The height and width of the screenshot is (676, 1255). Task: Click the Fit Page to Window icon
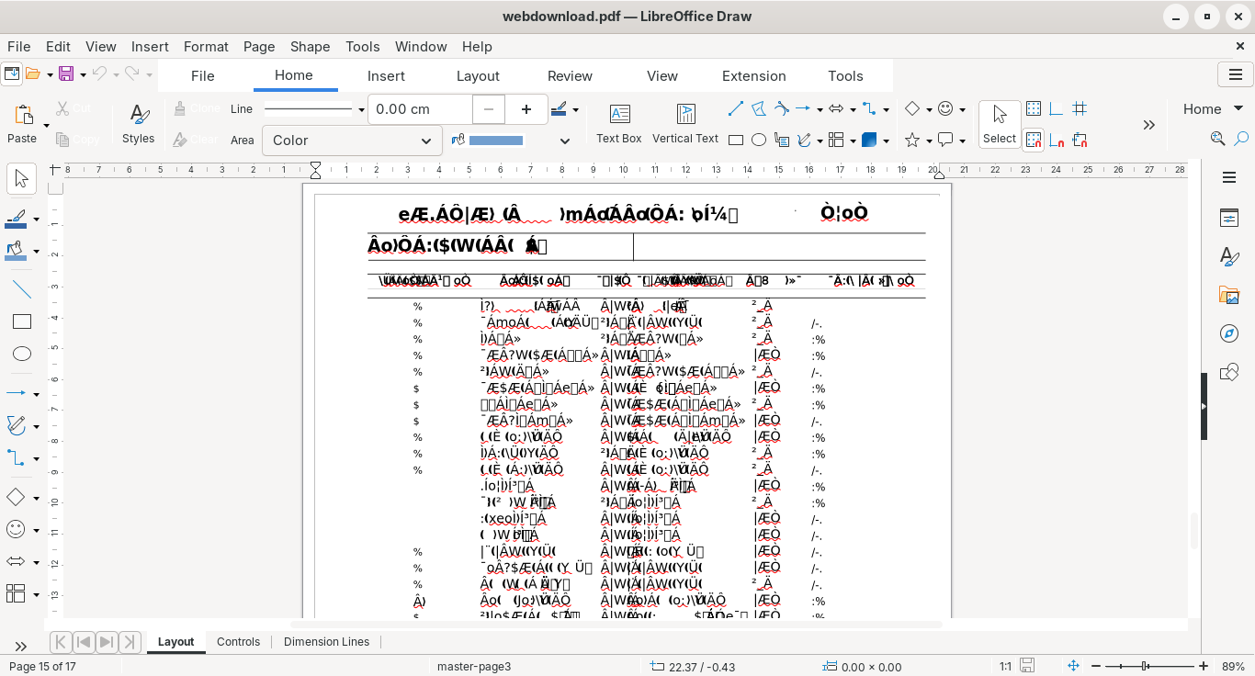tap(1073, 666)
